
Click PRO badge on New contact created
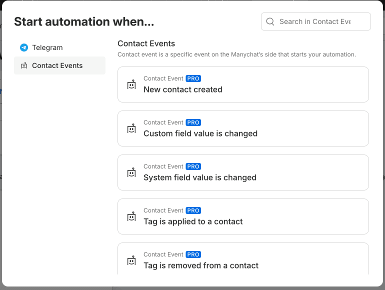[193, 78]
